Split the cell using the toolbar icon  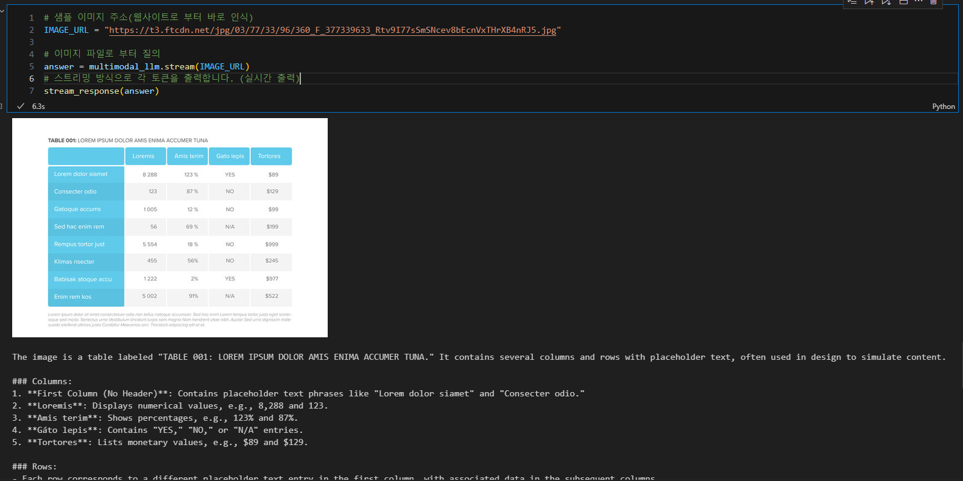[x=903, y=2]
